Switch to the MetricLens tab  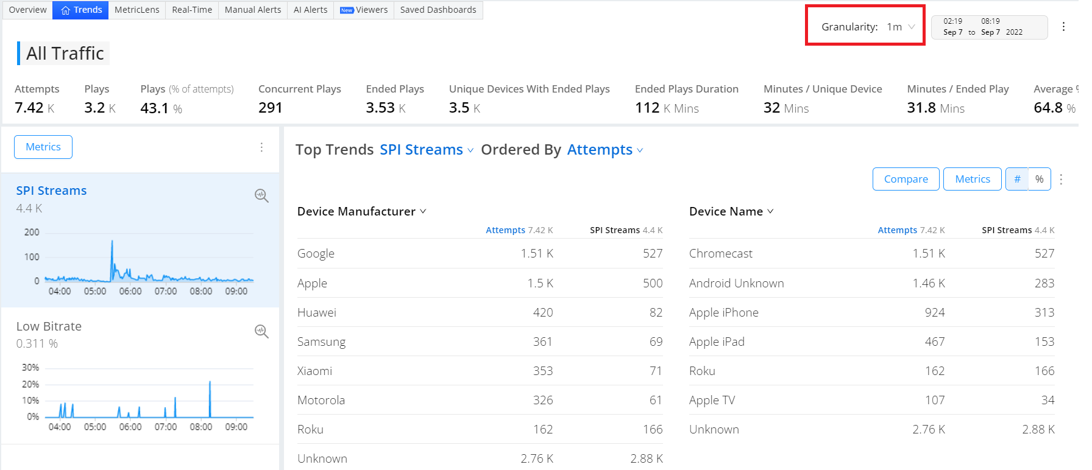(x=136, y=10)
